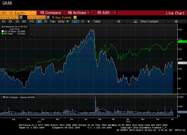The width and height of the screenshot is (187, 135).
Task: Click the green SPX Index legend swatch
Action: click(x=3, y=34)
